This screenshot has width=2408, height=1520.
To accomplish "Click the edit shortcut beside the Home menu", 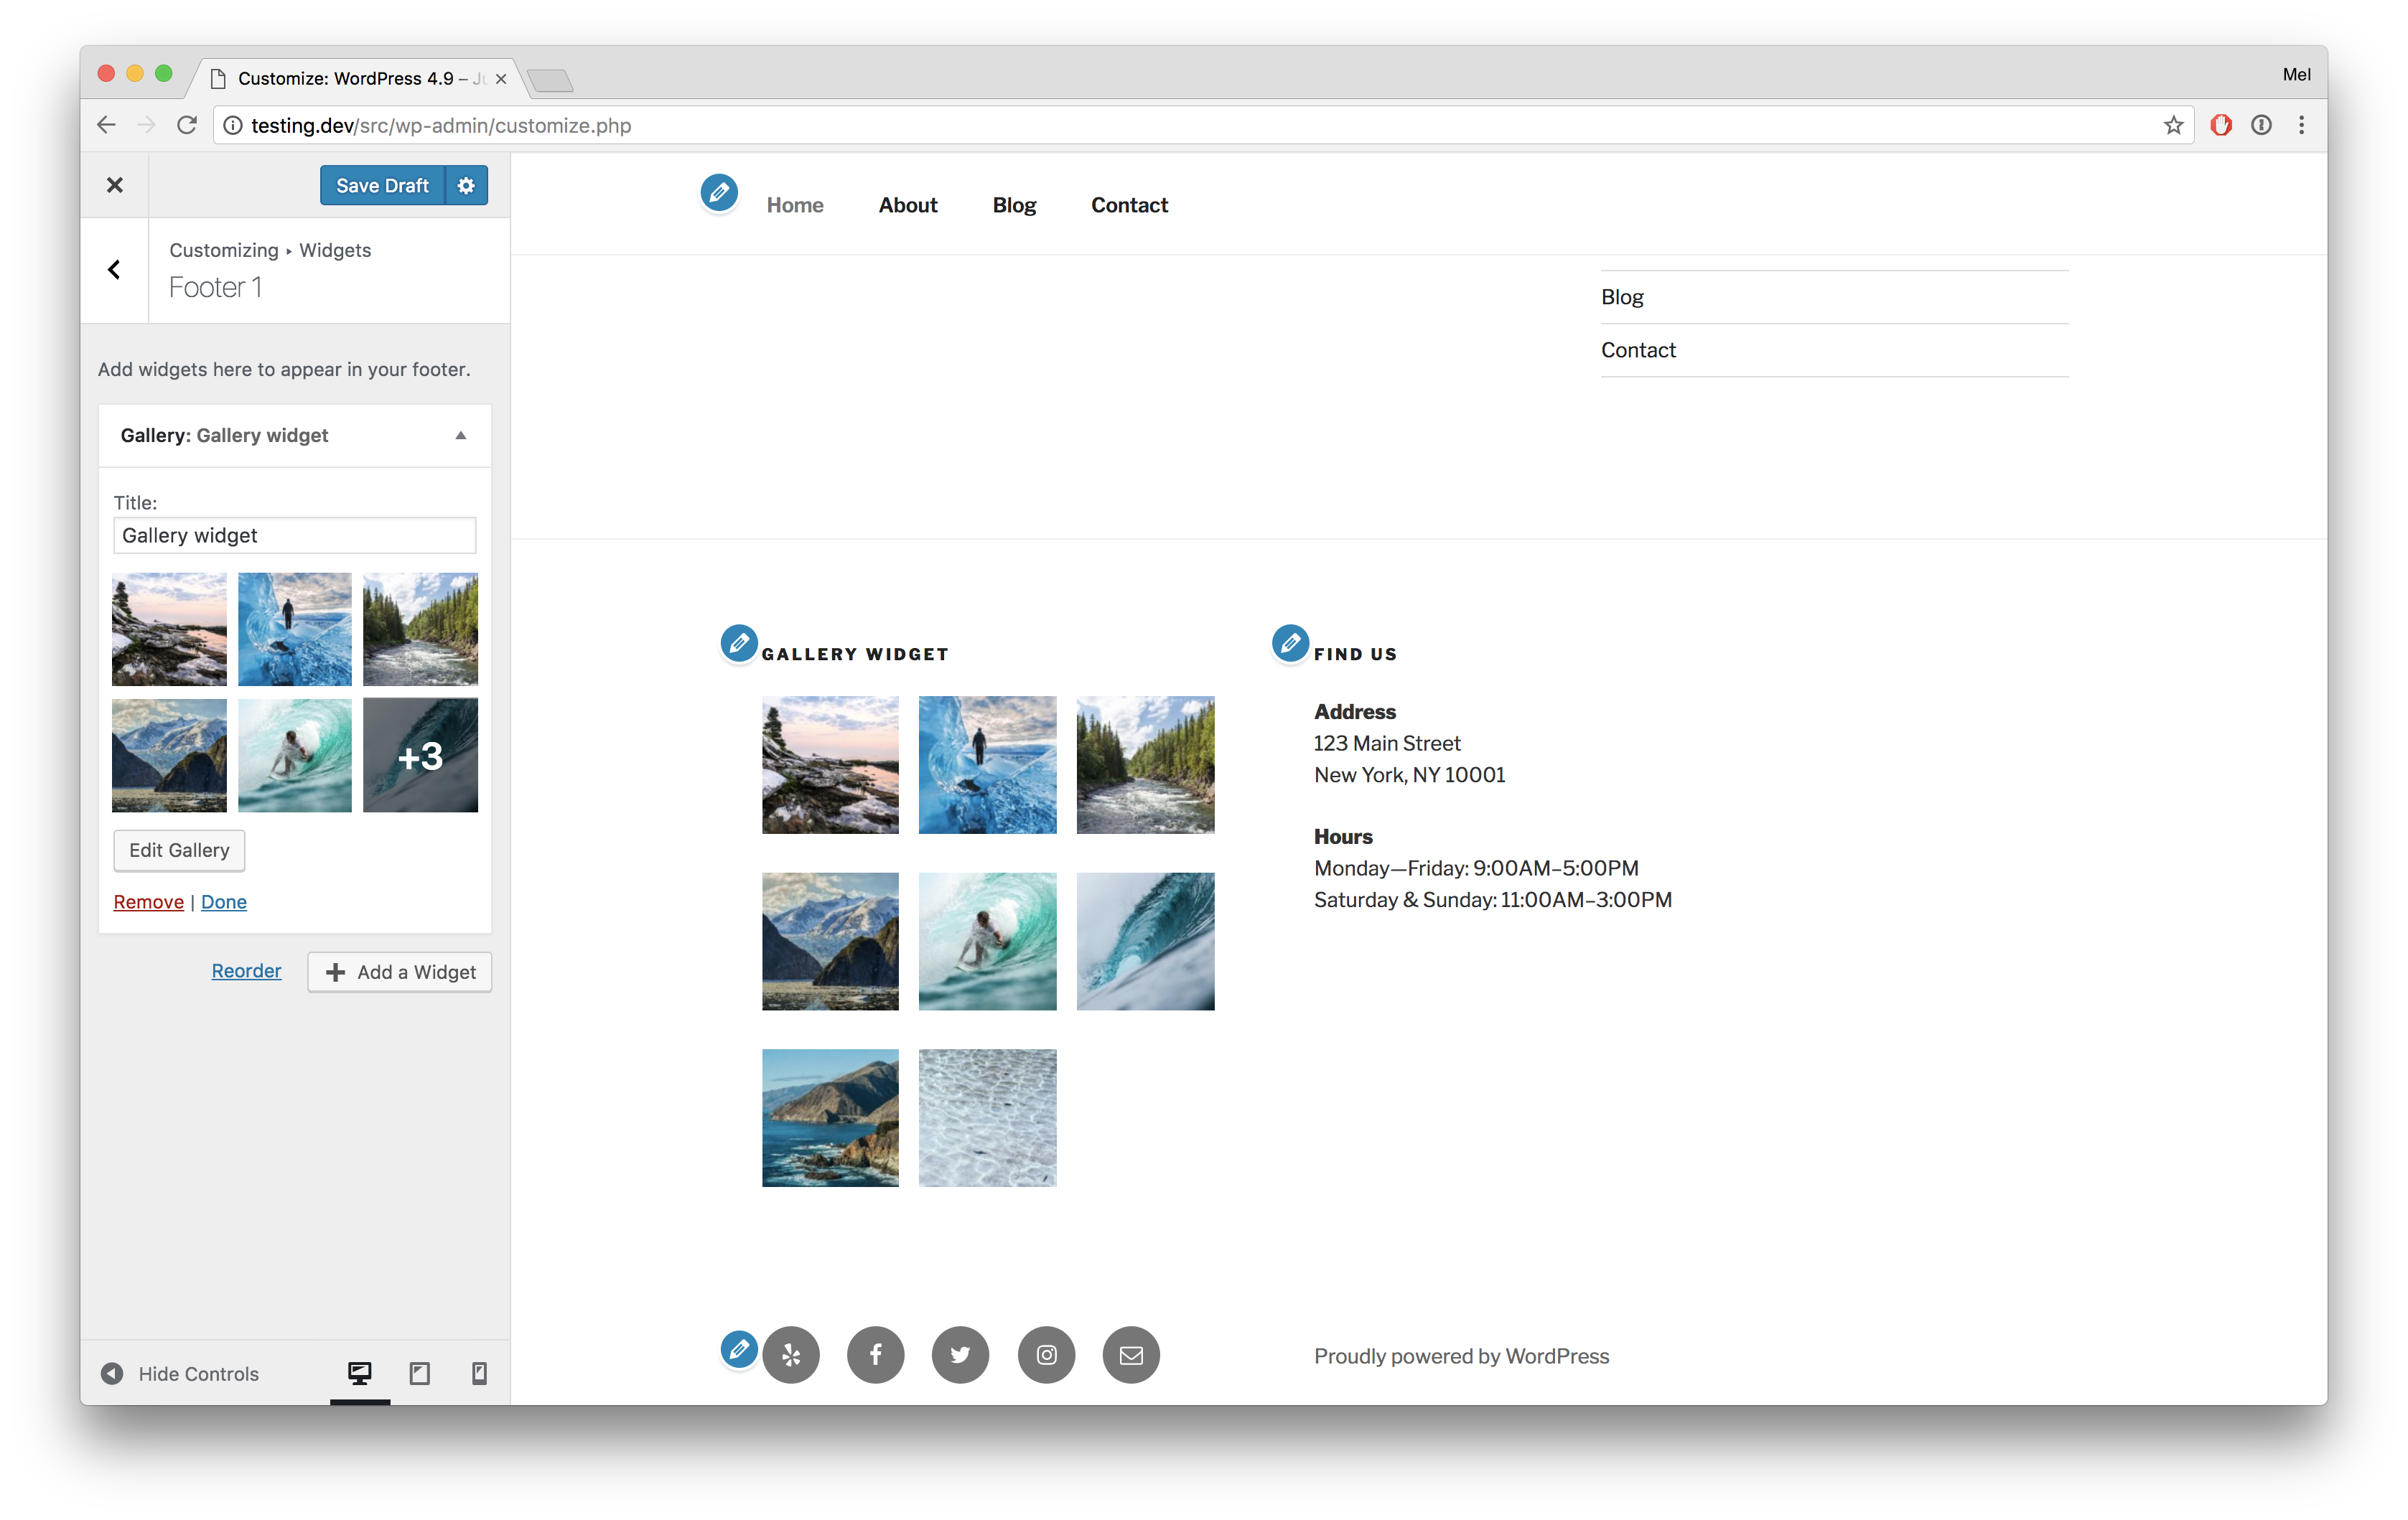I will click(718, 193).
